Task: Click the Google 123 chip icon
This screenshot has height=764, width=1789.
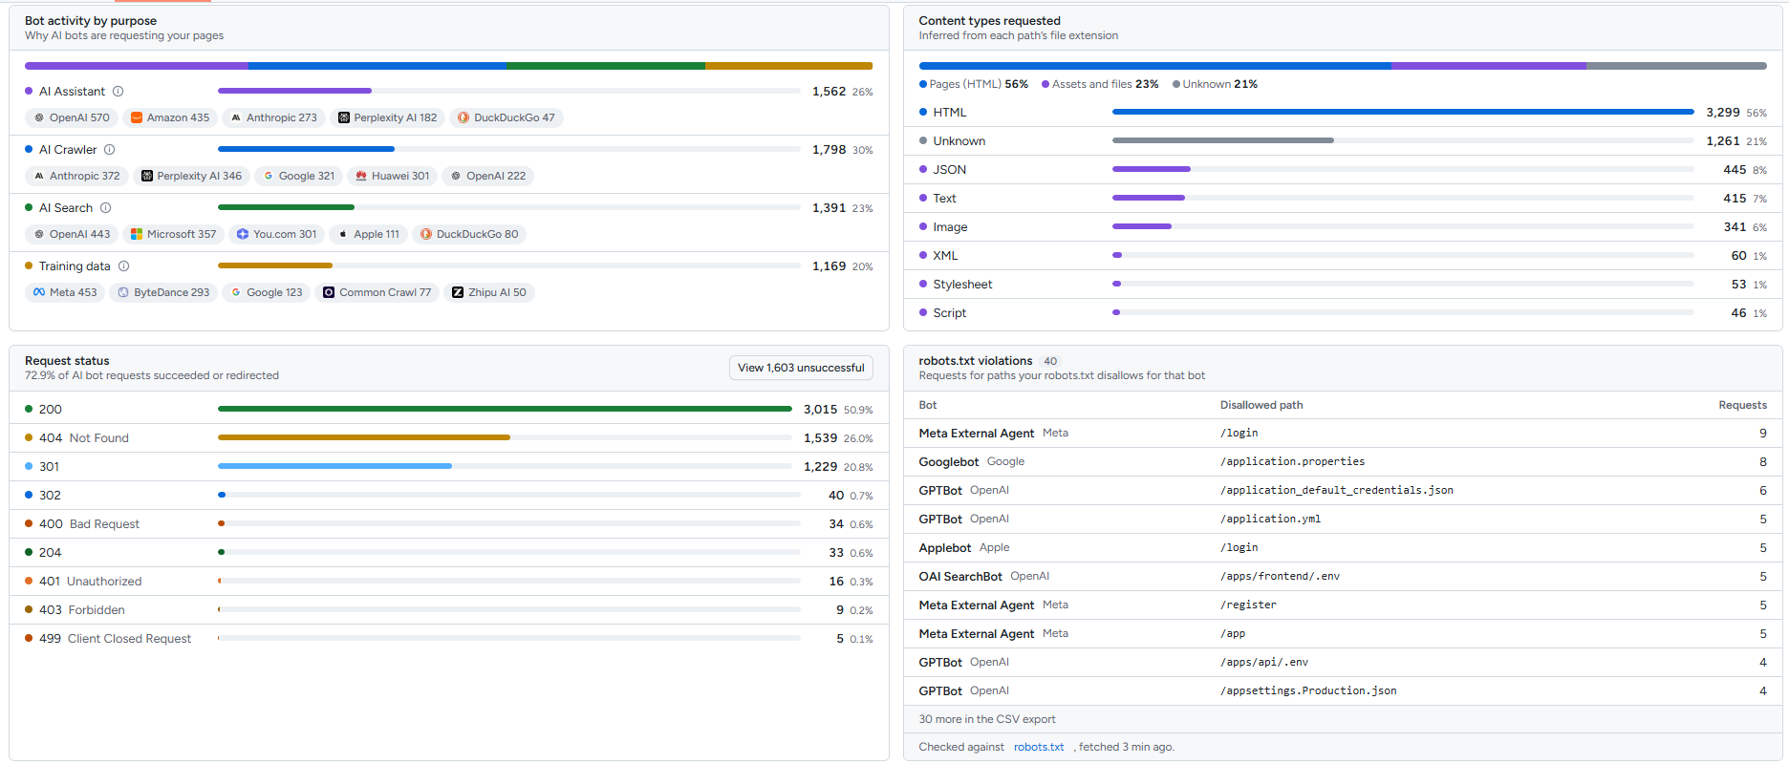Action: pos(236,293)
